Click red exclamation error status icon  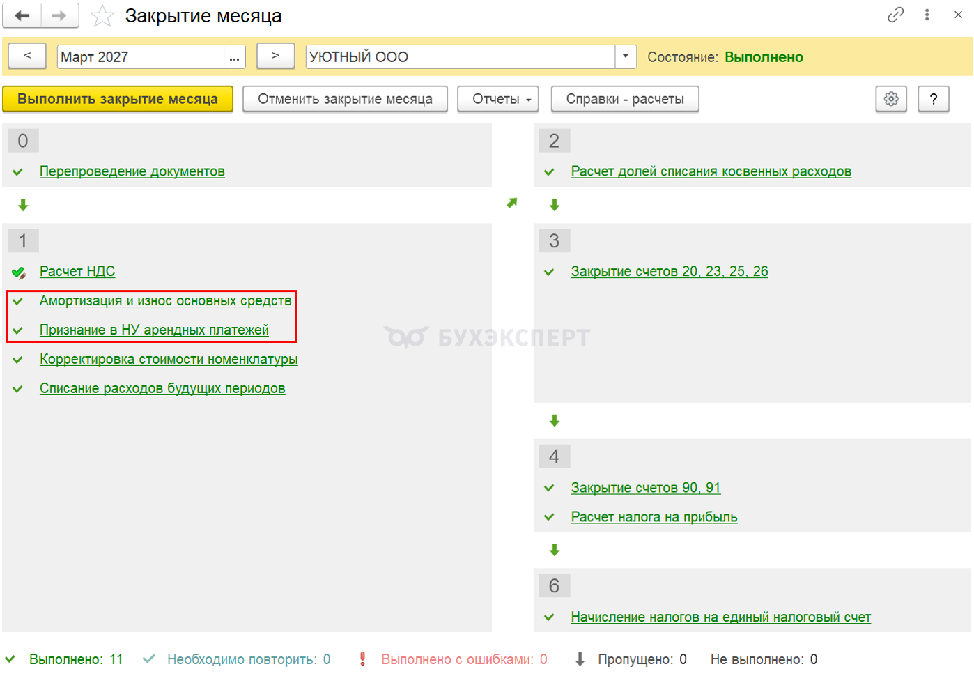pos(362,659)
